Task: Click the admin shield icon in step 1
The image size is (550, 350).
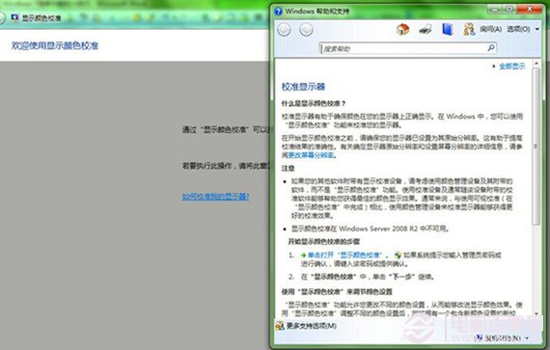Action: point(398,256)
